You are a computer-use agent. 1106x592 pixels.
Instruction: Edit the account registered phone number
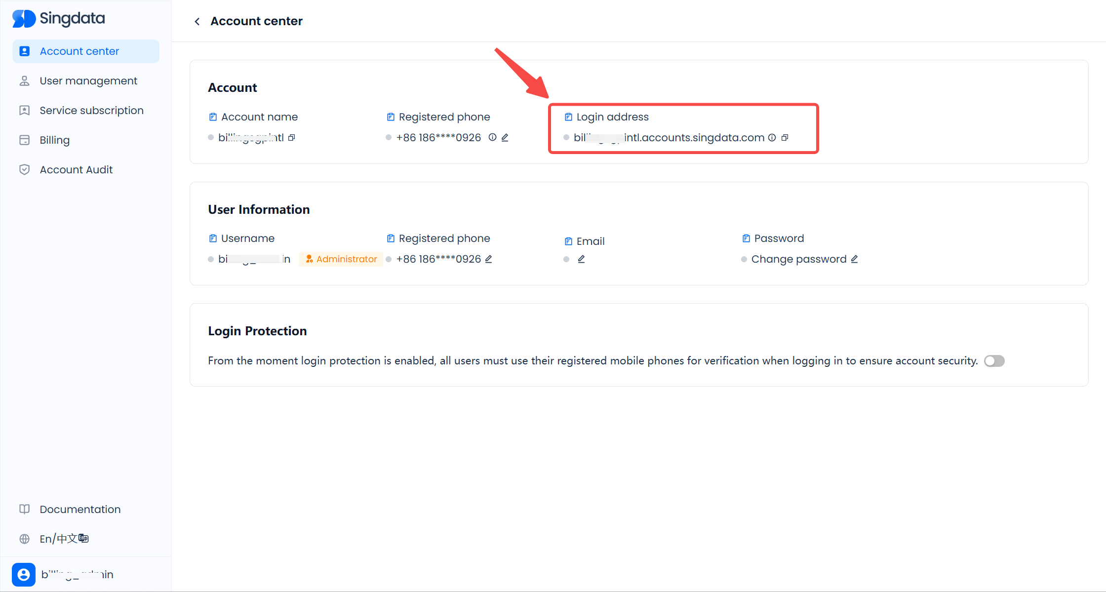click(505, 138)
